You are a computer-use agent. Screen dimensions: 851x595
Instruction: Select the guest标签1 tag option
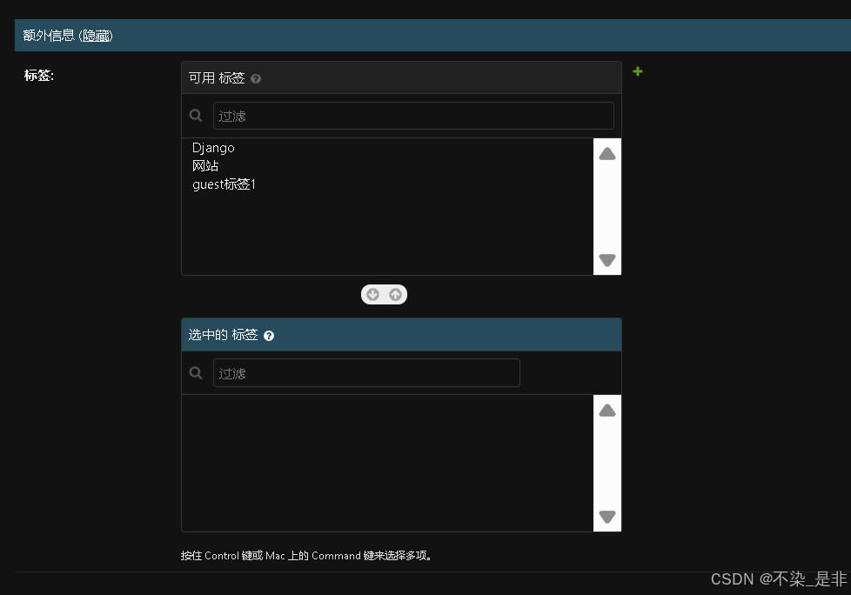pyautogui.click(x=387, y=184)
